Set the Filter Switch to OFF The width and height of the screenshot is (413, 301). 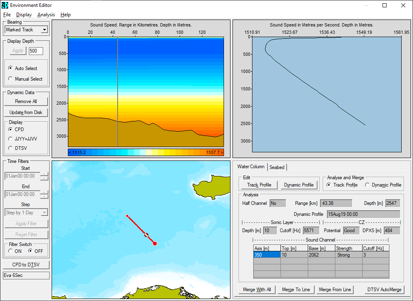point(35,251)
